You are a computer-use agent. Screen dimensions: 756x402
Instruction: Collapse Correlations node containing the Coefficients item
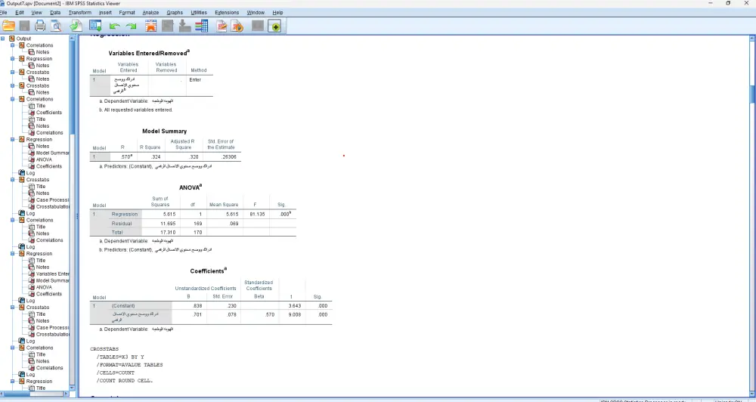[x=13, y=99]
